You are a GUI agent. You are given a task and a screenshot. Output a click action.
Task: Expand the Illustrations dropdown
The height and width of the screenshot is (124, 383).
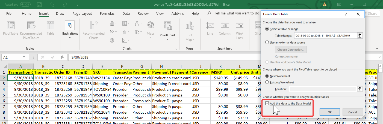[x=70, y=38]
